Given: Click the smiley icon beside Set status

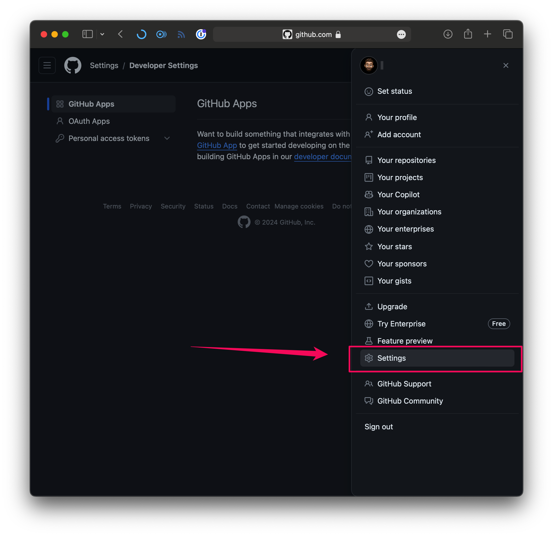Looking at the screenshot, I should [x=369, y=92].
